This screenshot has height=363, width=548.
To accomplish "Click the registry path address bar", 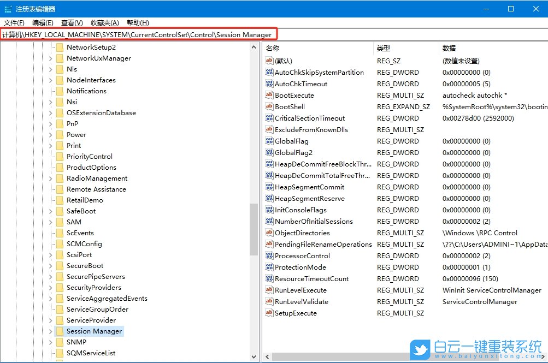I will (x=137, y=35).
